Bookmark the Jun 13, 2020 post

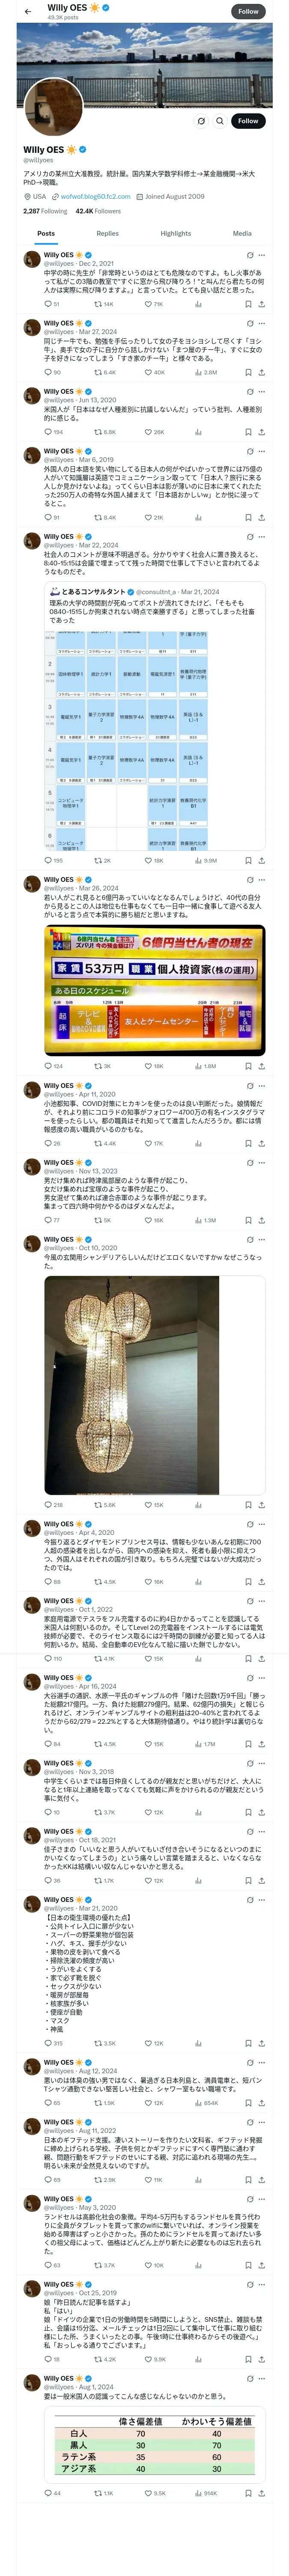[x=248, y=432]
